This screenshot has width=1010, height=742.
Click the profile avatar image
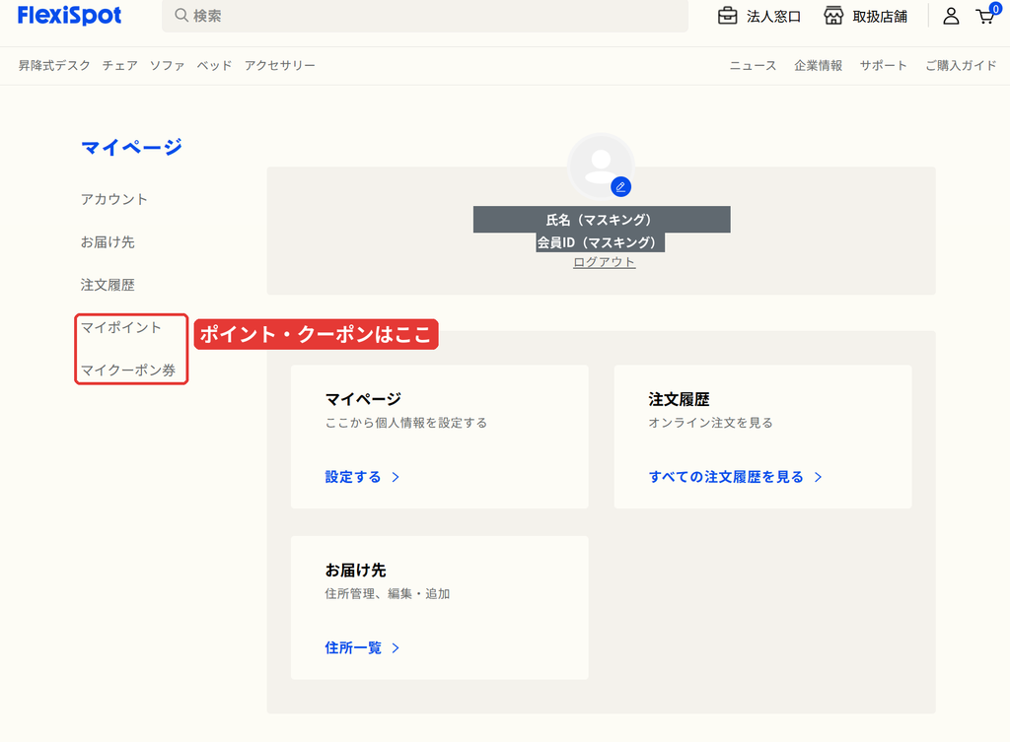point(601,166)
